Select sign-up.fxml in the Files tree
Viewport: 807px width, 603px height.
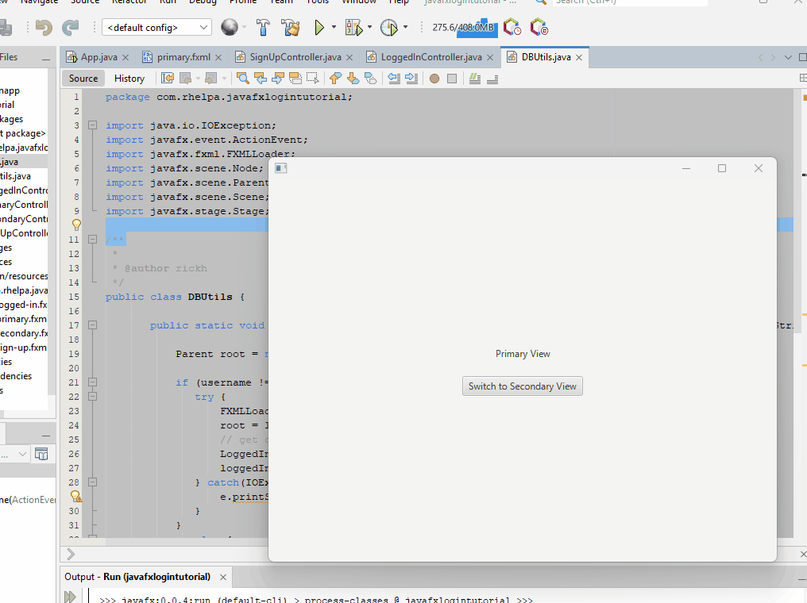[x=23, y=347]
